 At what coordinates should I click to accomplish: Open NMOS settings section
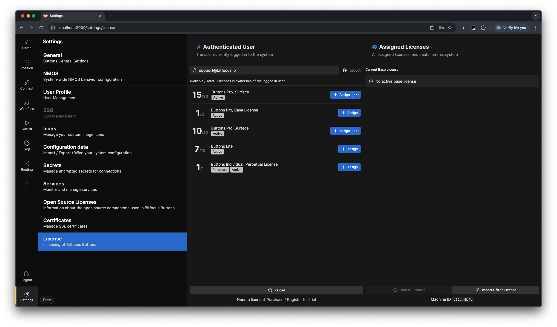pyautogui.click(x=113, y=76)
